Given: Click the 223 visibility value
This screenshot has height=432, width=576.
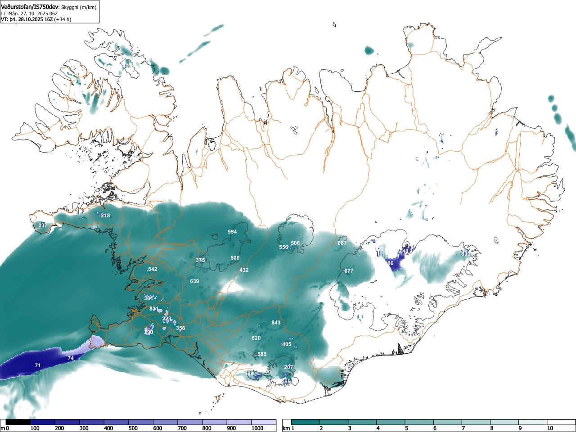Looking at the screenshot, I should (167, 319).
